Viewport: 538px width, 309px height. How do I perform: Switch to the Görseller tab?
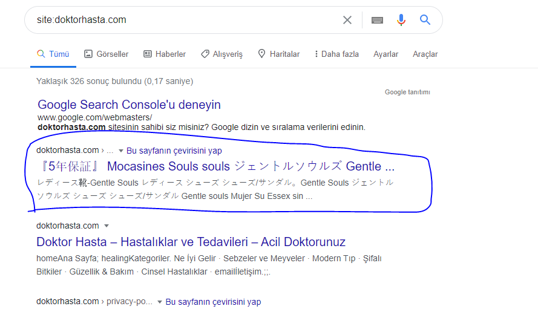[x=107, y=54]
